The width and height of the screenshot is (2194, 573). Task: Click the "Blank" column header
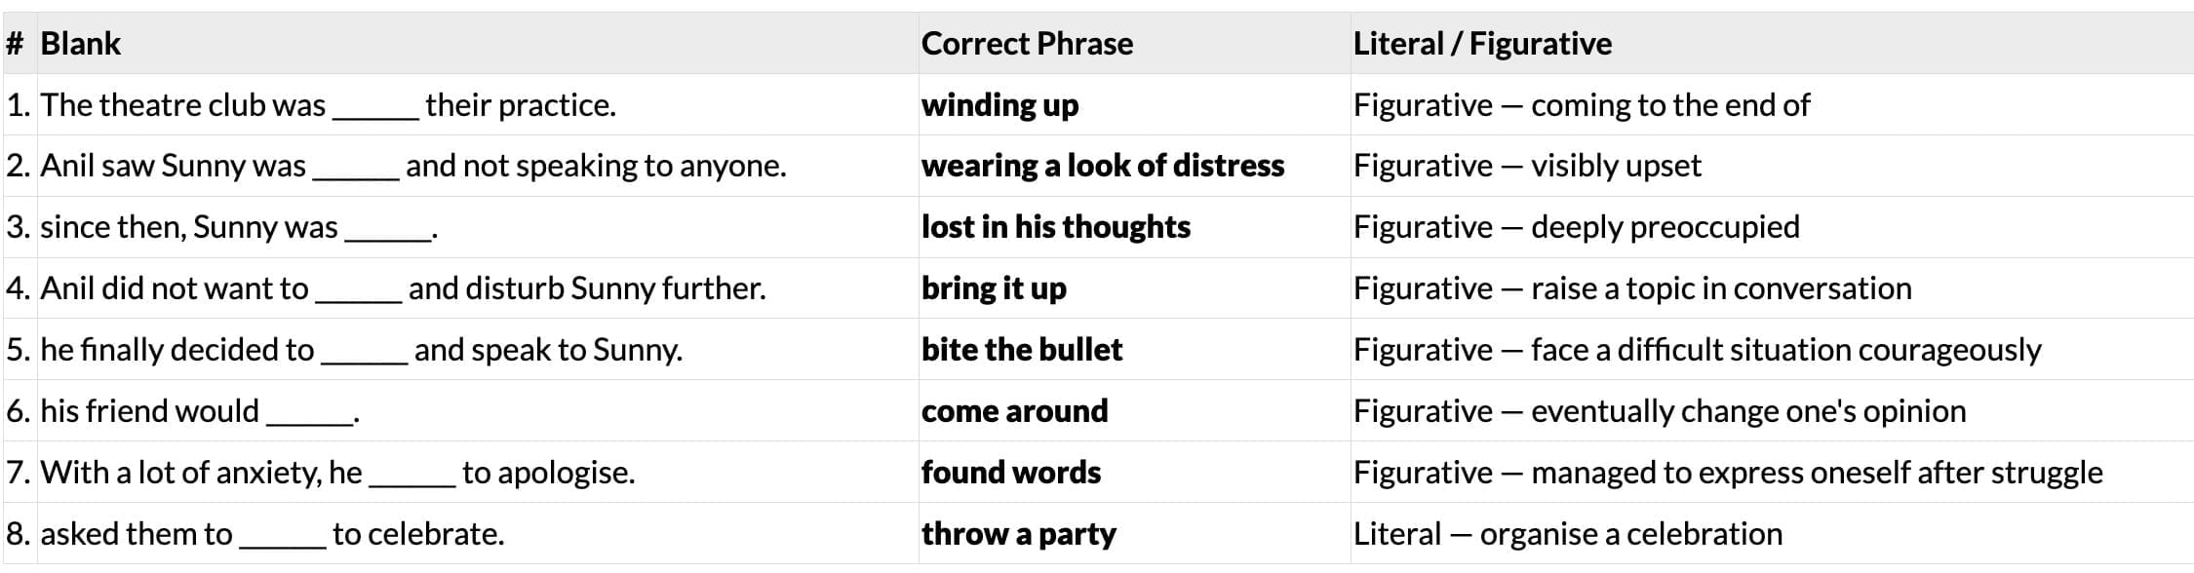pos(81,44)
